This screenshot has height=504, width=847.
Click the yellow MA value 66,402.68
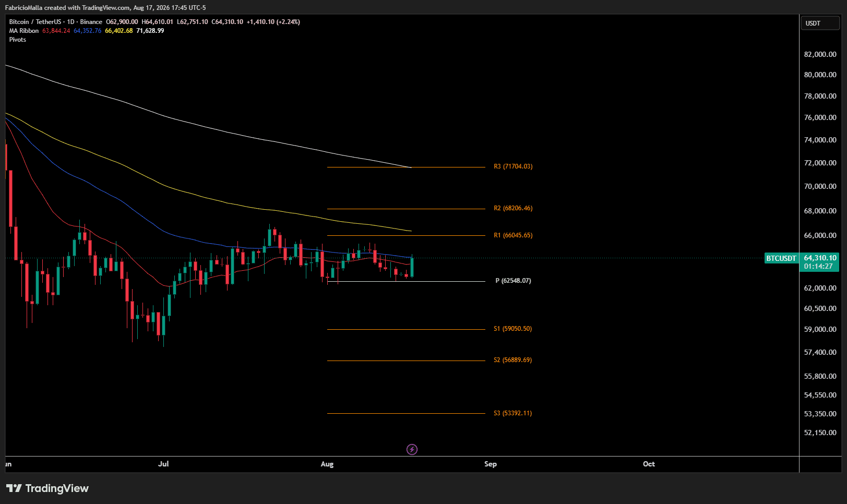(119, 31)
